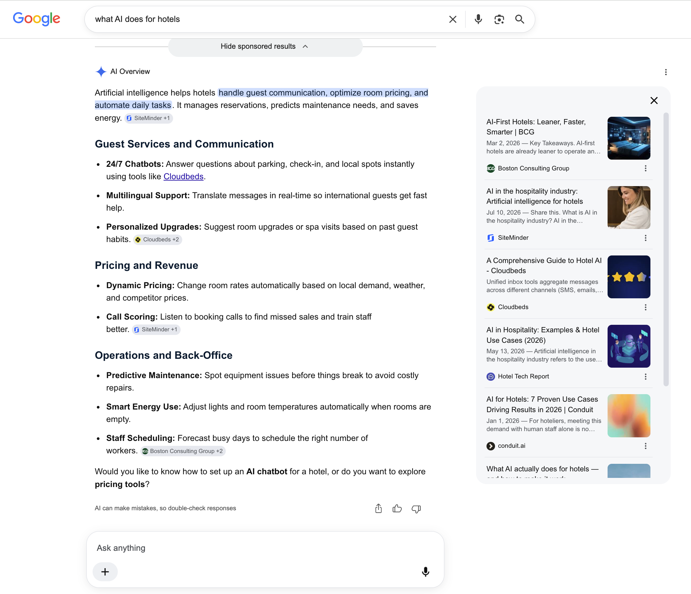This screenshot has height=594, width=691.
Task: Open AI in the hospitality industry article
Action: coord(534,196)
